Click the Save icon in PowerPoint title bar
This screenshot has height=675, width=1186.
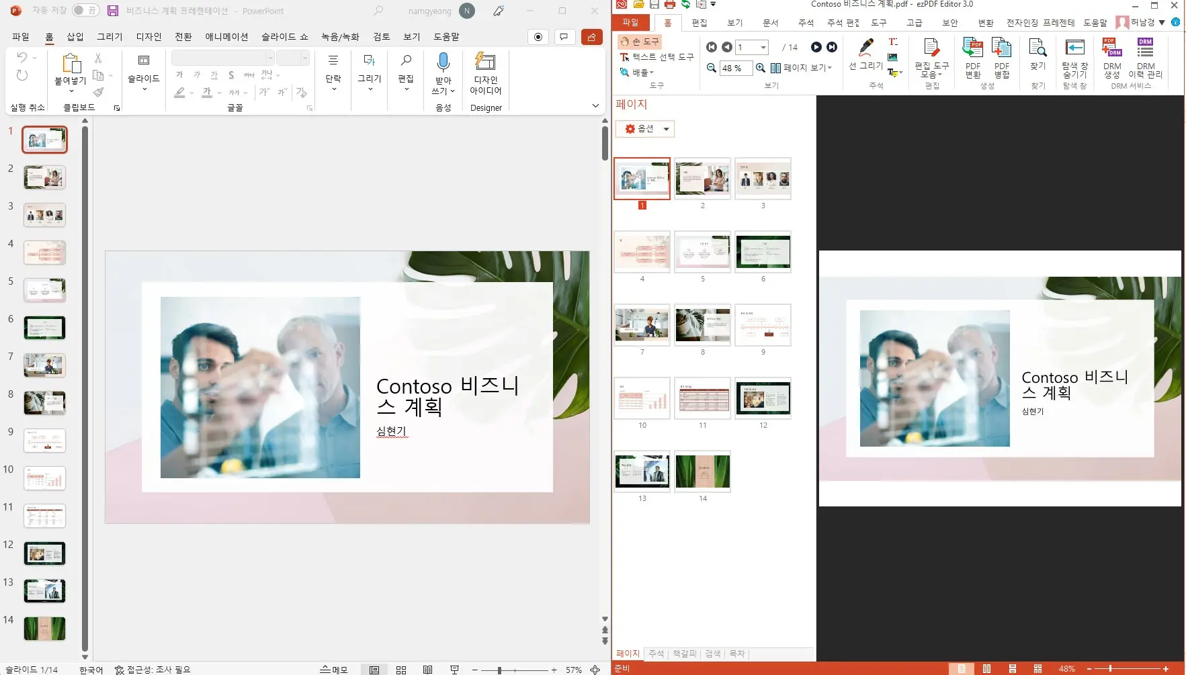(x=113, y=11)
